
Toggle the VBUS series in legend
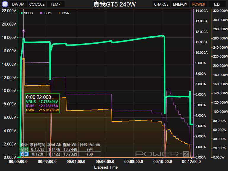pyautogui.click(x=27, y=13)
